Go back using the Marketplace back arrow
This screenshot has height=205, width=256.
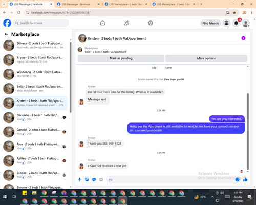click(6, 34)
